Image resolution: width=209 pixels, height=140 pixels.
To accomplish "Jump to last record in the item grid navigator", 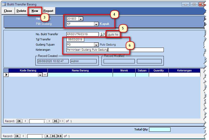I will pos(56,121).
